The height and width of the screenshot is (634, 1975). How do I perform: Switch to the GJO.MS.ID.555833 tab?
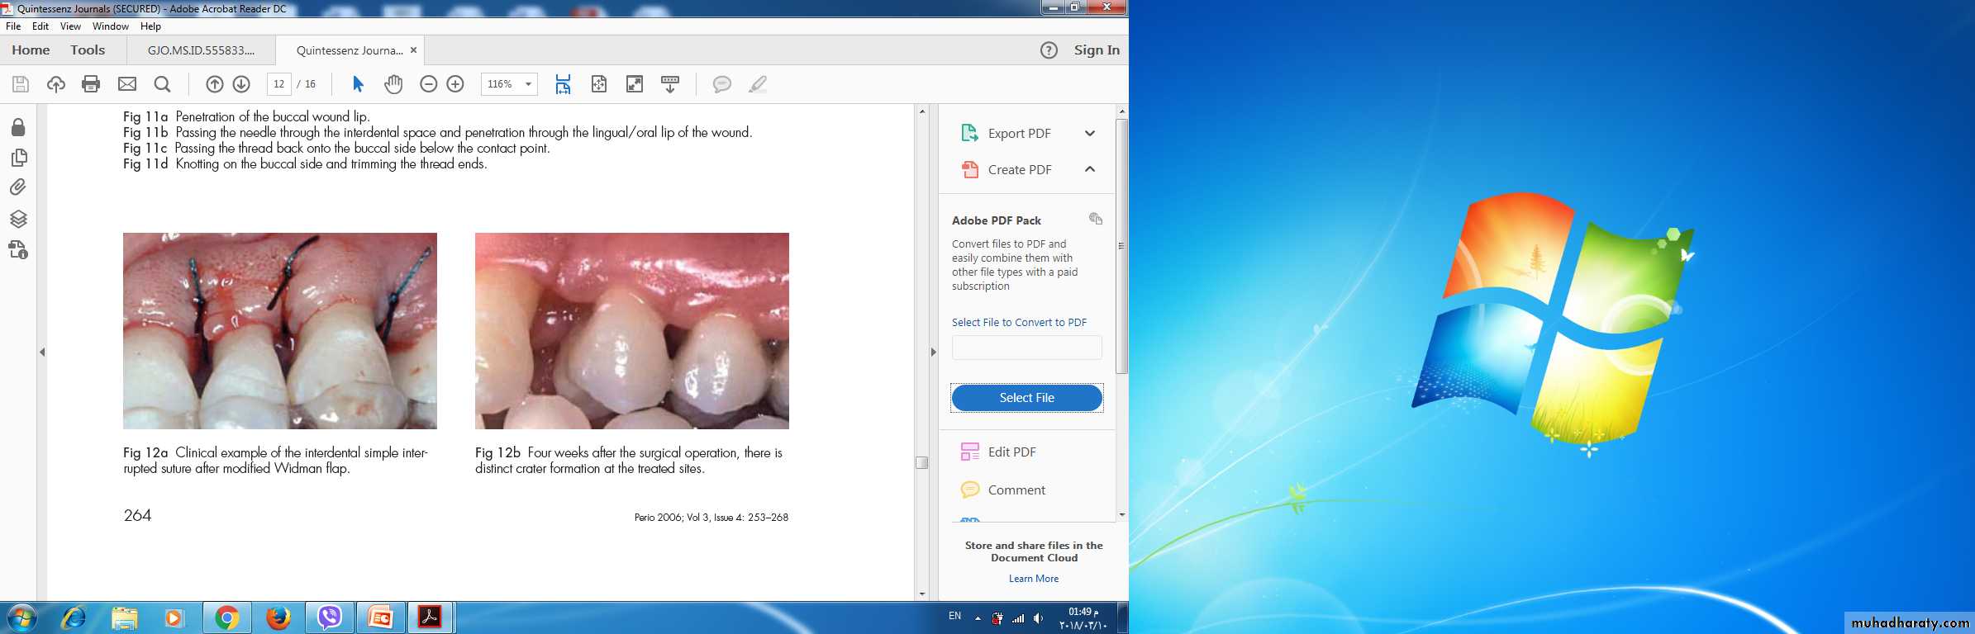201,50
